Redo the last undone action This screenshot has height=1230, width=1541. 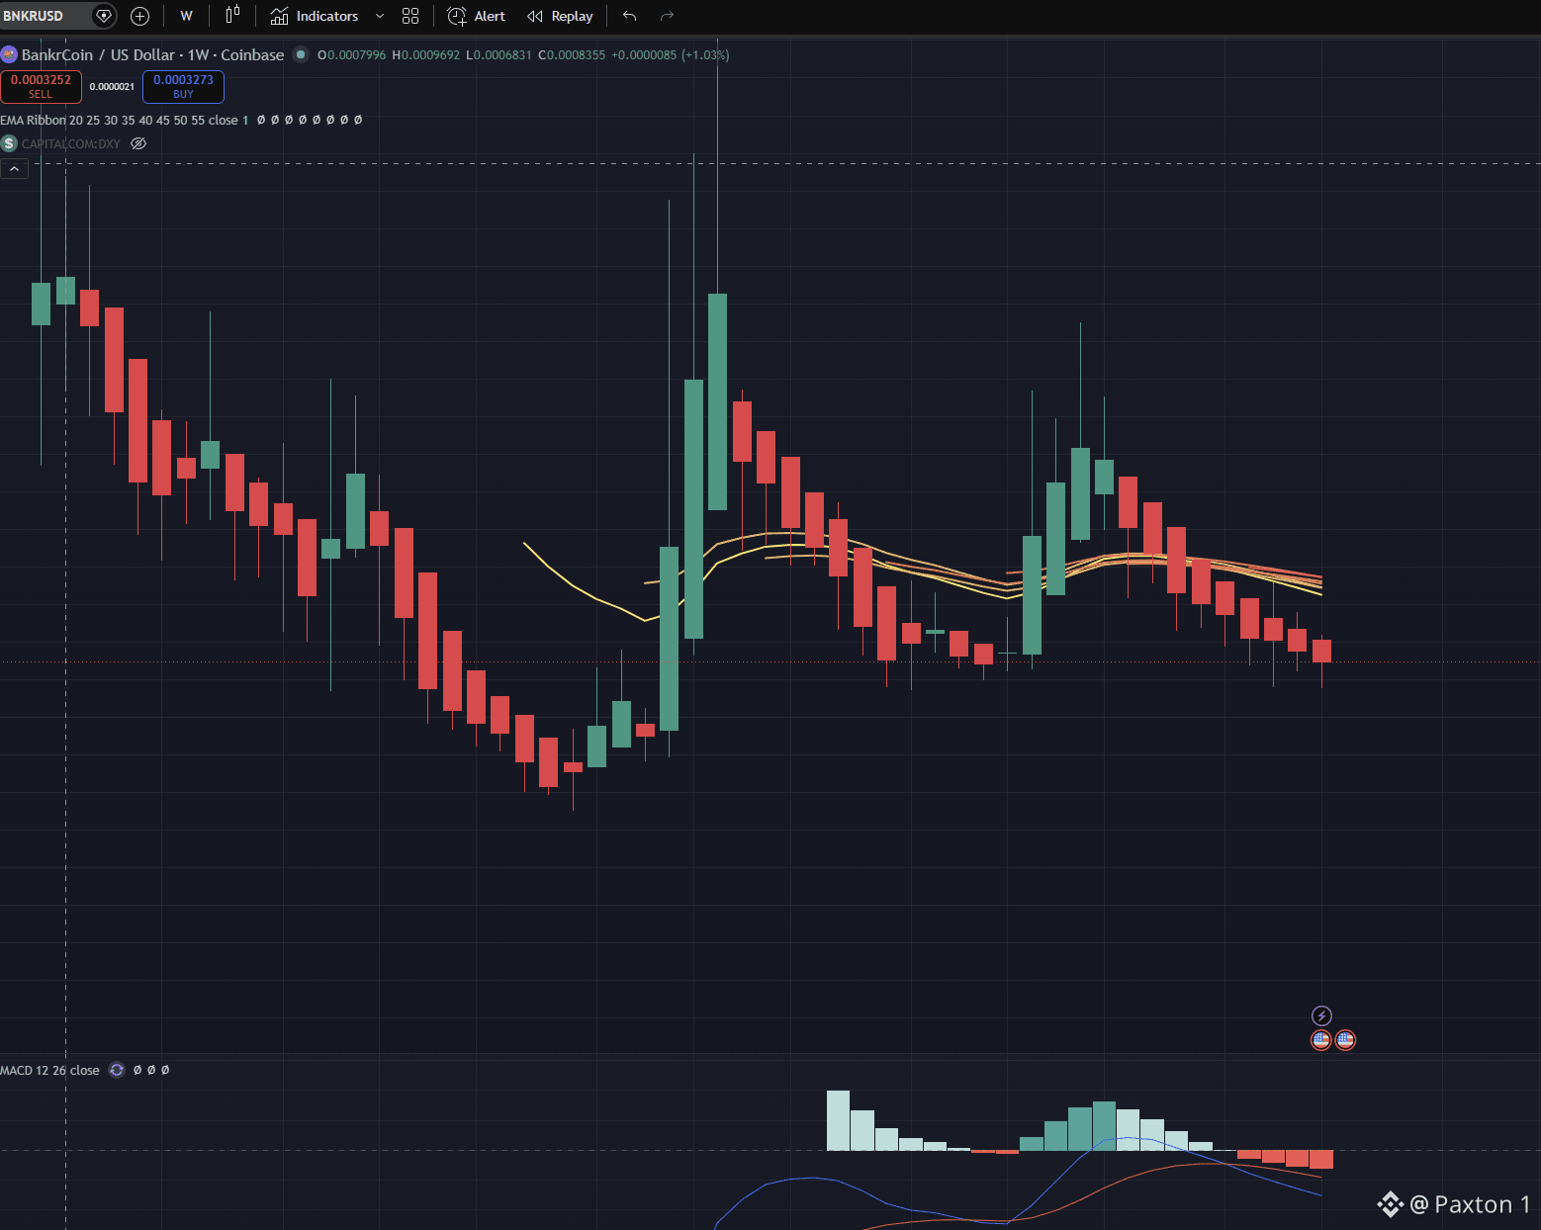click(667, 16)
